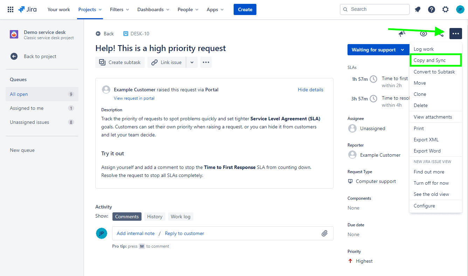Open Jira settings gear icon
The height and width of the screenshot is (276, 468).
[x=445, y=9]
